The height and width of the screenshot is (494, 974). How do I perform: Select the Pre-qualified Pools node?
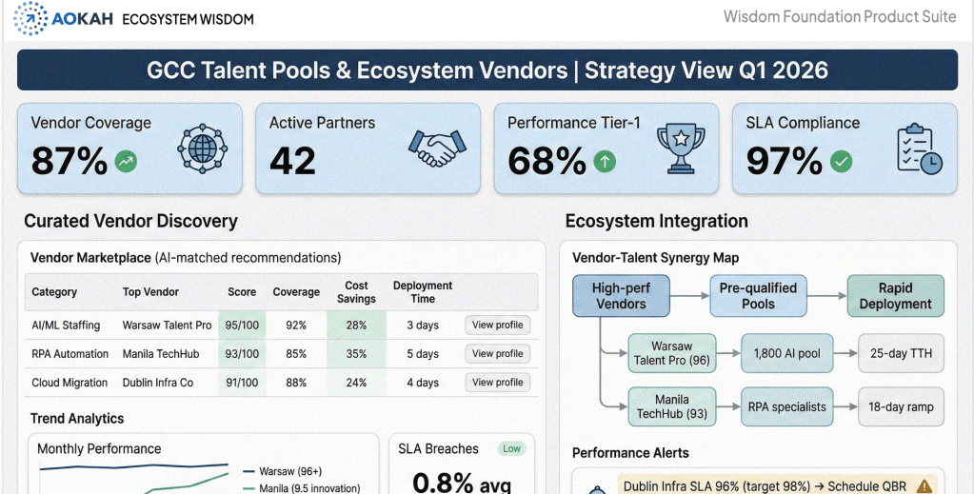pos(758,296)
